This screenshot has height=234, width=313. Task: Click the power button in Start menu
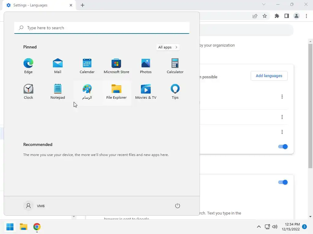[178, 206]
